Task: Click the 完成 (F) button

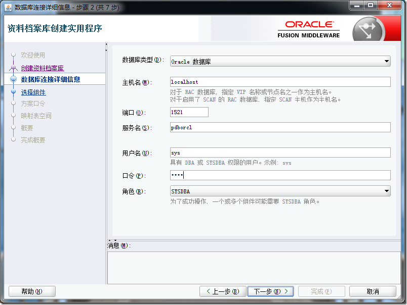Action: tap(321, 291)
